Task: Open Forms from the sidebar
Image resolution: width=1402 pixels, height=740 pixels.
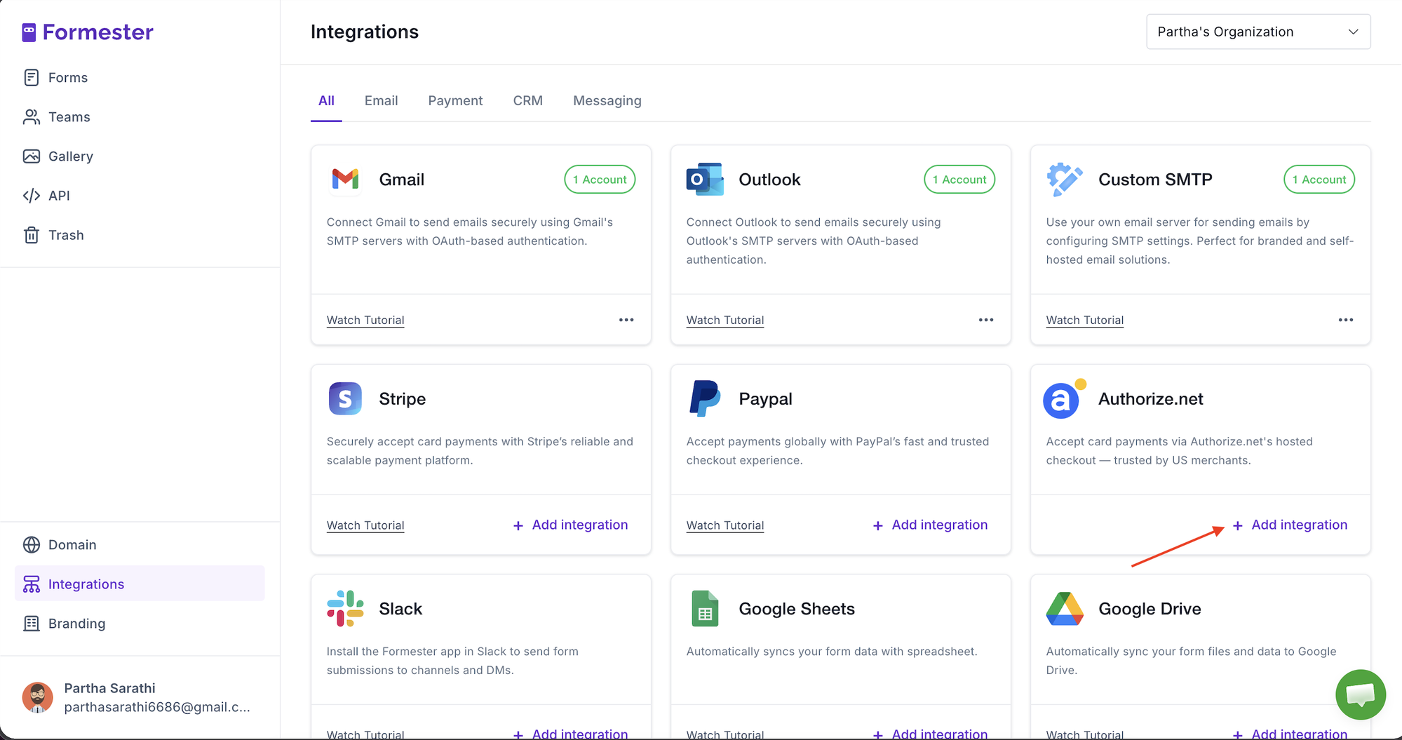Action: point(68,78)
